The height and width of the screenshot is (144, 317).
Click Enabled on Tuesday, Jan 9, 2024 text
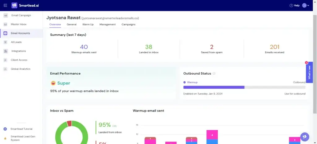tap(203, 94)
